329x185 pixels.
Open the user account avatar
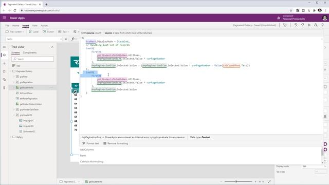tap(324, 18)
